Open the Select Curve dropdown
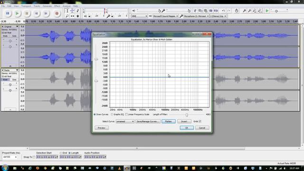304x171 pixels. pos(125,122)
